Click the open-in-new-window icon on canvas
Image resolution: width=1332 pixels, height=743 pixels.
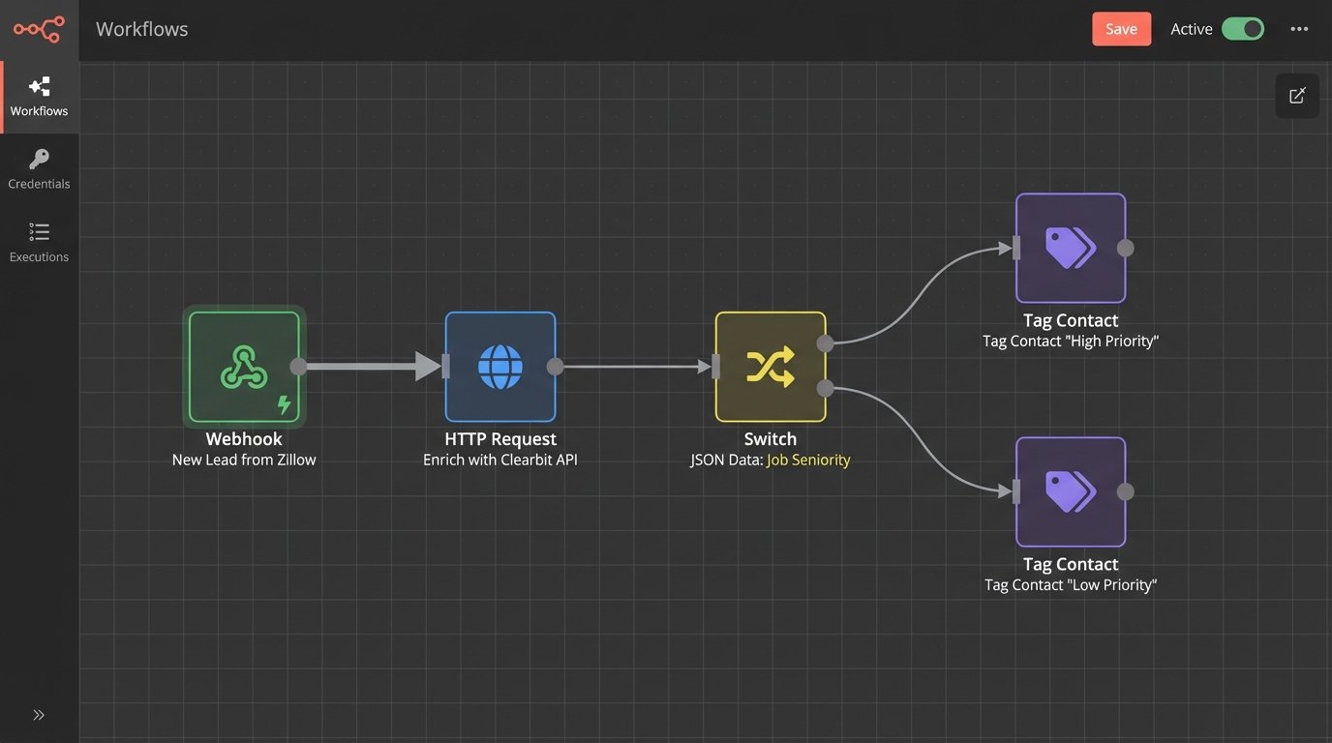pyautogui.click(x=1297, y=96)
